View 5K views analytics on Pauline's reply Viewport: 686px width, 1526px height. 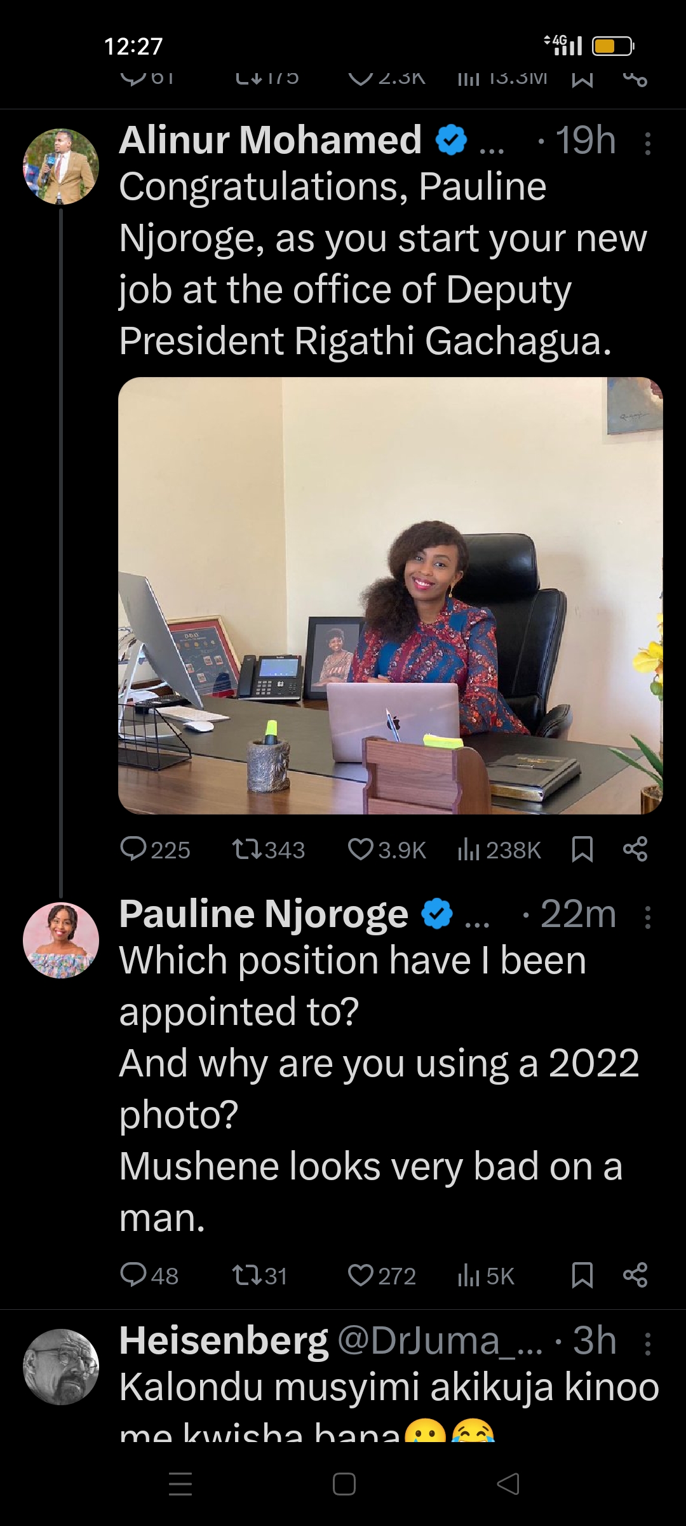pos(468,1275)
